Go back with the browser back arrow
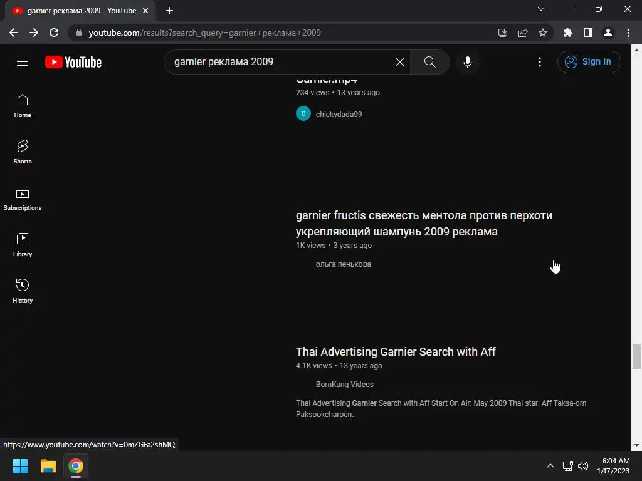 coord(14,33)
